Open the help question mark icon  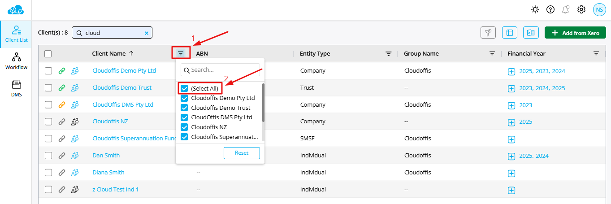[x=550, y=9]
